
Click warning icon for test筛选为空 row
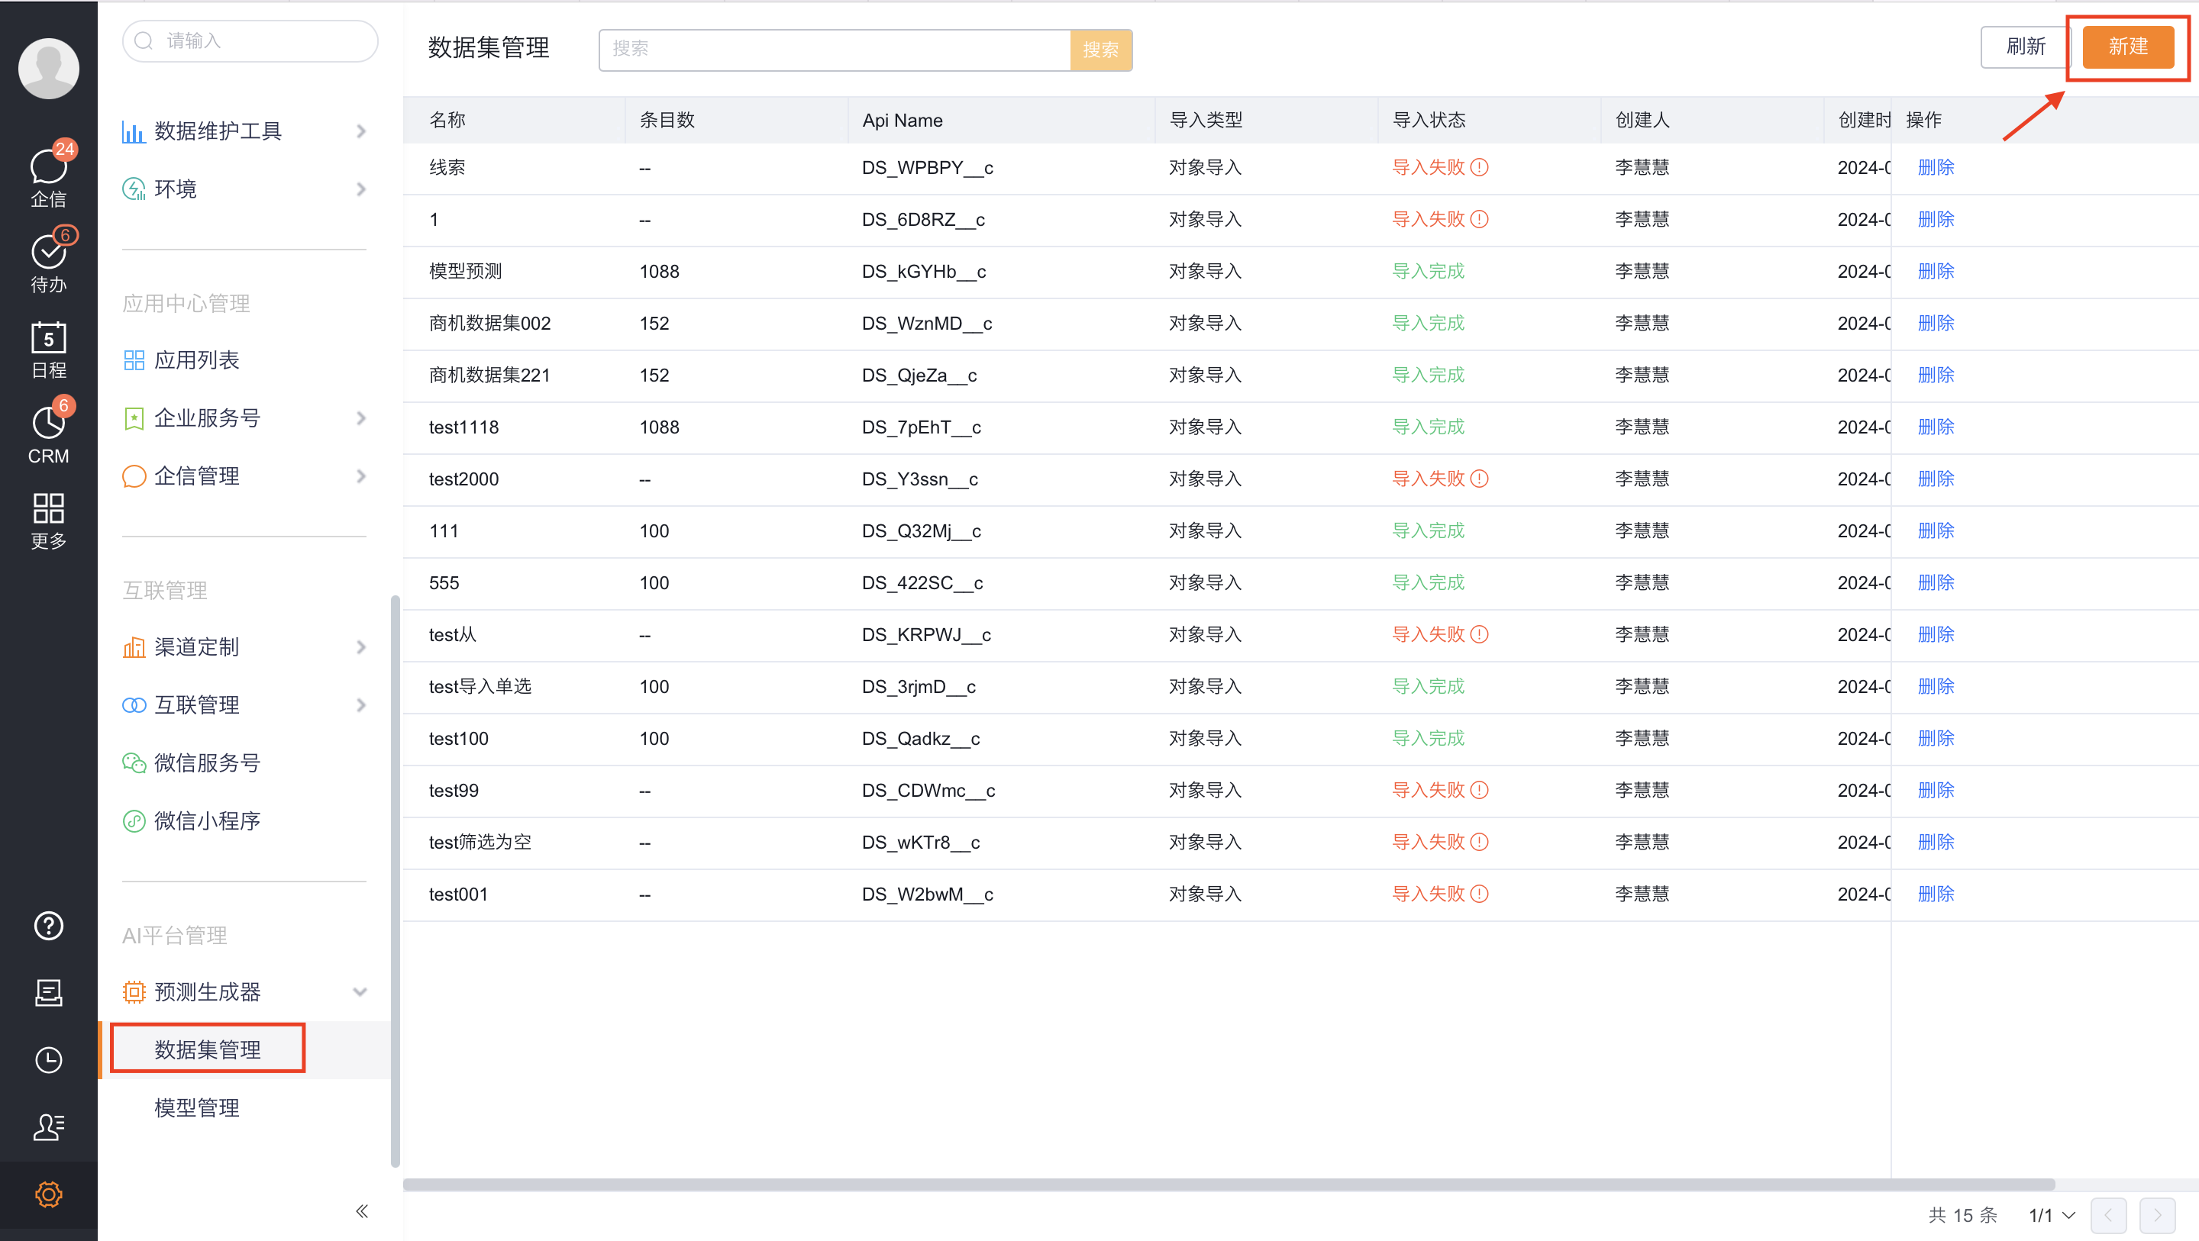pos(1481,842)
